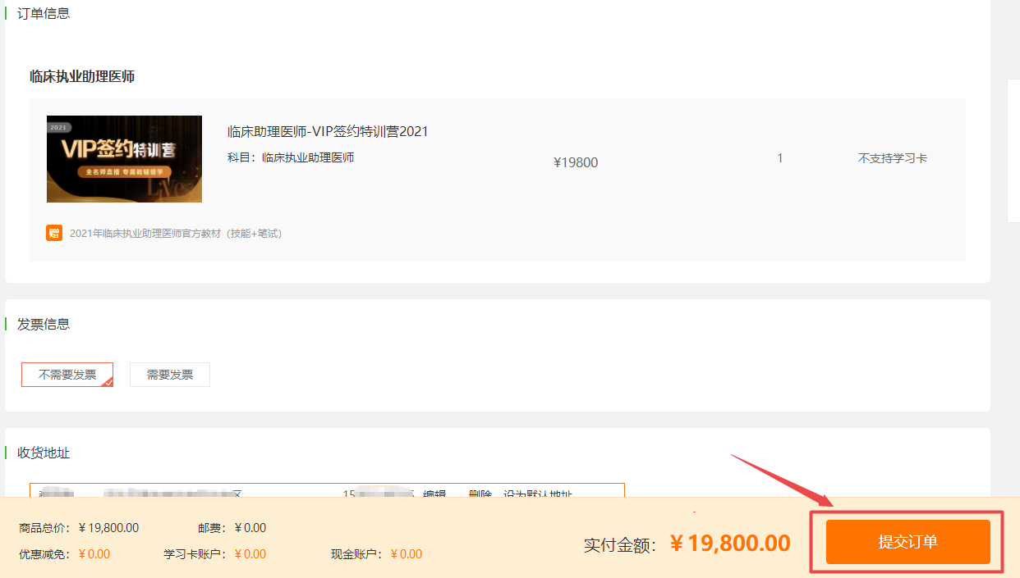This screenshot has width=1020, height=578.
Task: Open the VIP签约特训营 course thumbnail
Action: pos(124,159)
